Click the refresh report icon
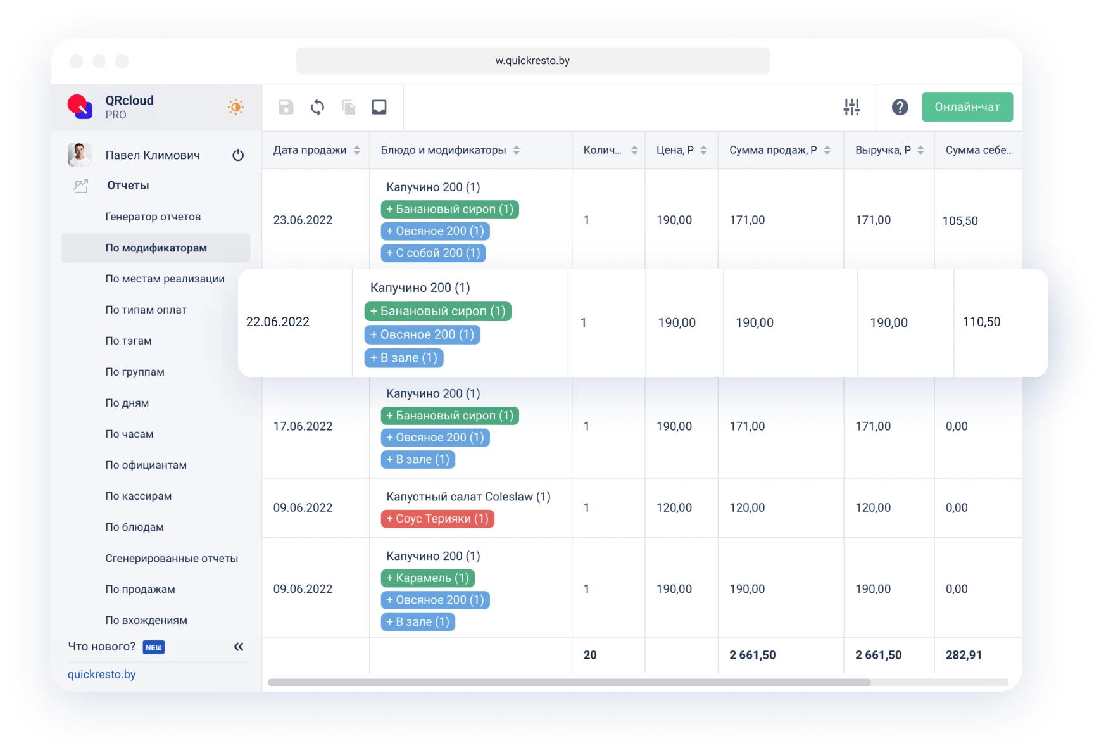1099x755 pixels. 317,107
